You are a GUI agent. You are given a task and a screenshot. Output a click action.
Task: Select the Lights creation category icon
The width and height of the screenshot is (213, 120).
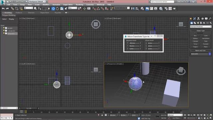pos(198,23)
